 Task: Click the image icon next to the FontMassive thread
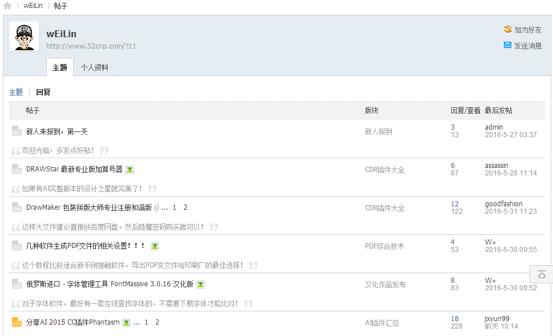[201, 285]
